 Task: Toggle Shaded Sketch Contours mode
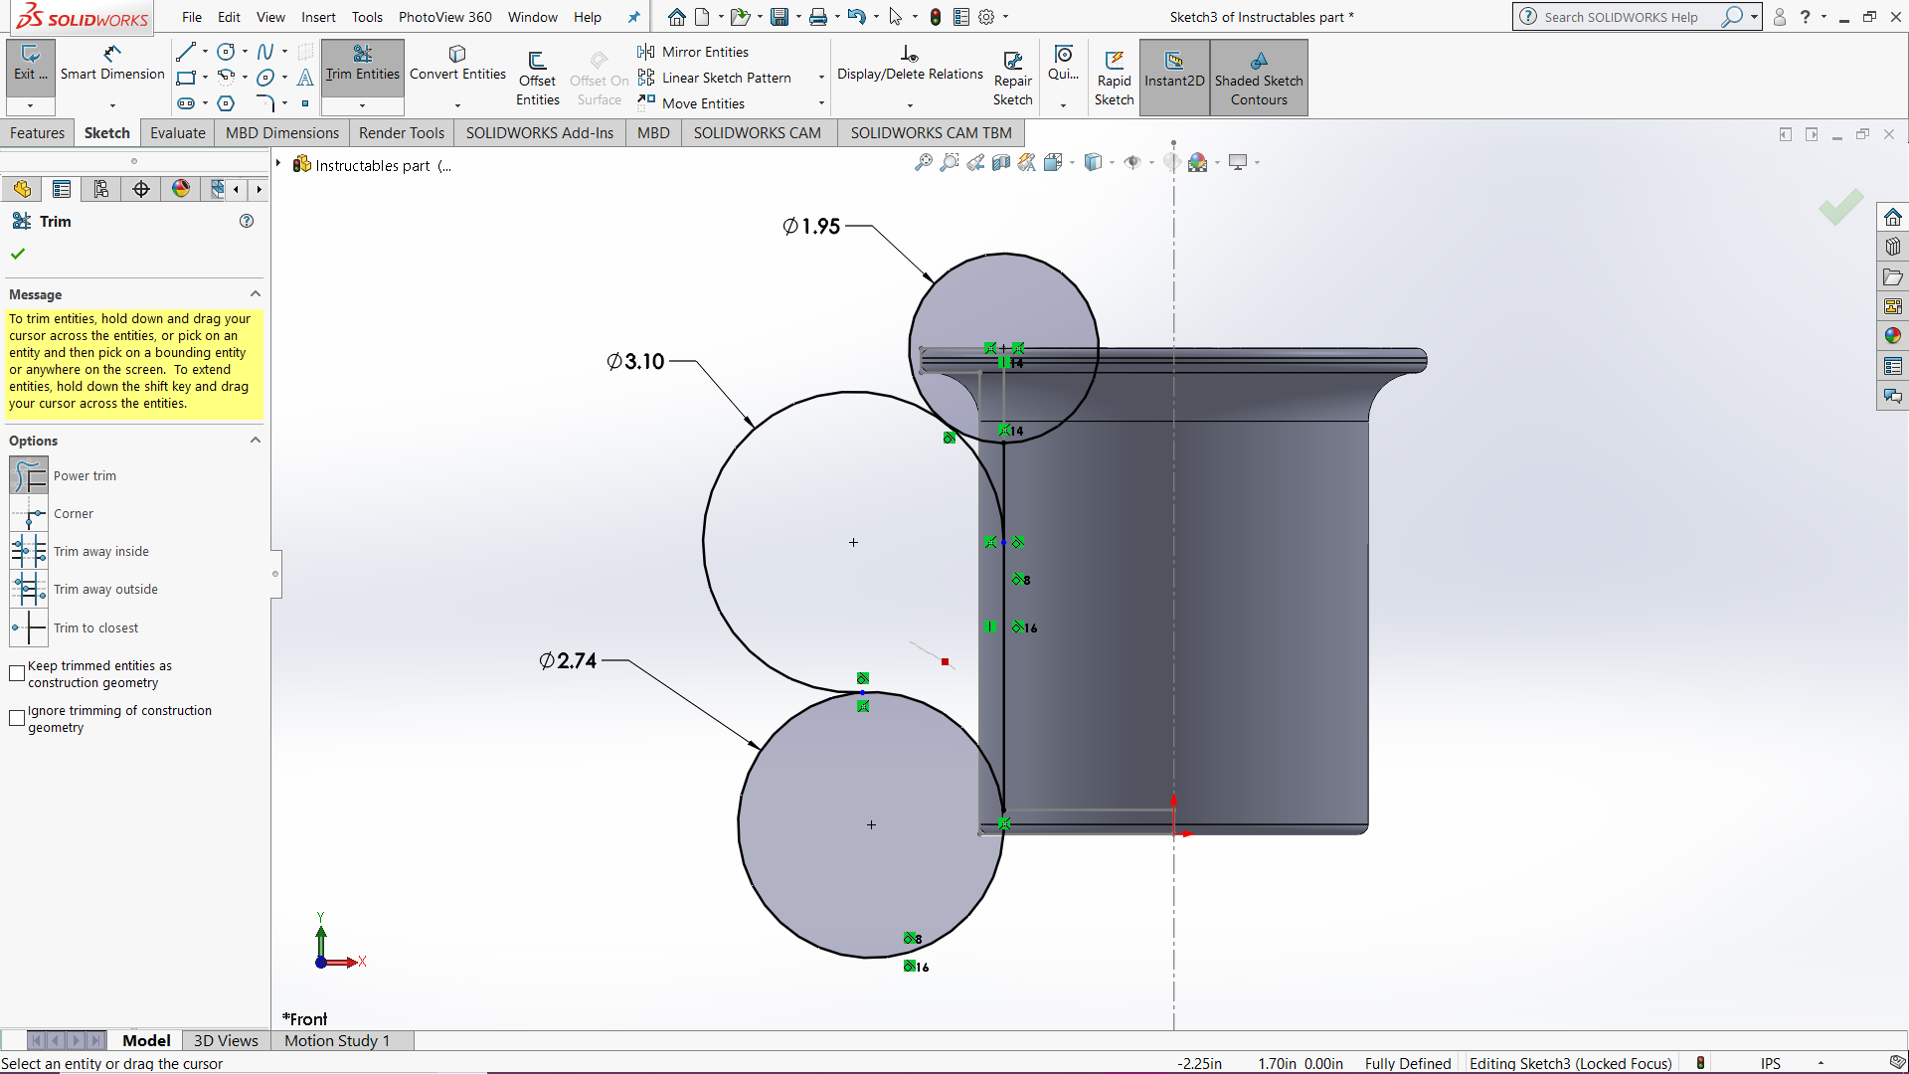coord(1259,78)
